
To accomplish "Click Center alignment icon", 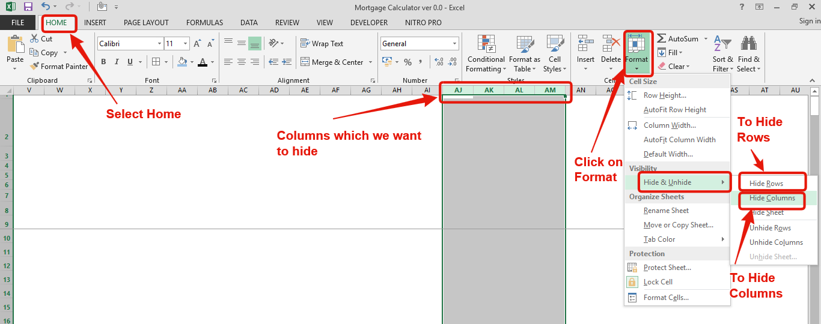I will point(242,62).
